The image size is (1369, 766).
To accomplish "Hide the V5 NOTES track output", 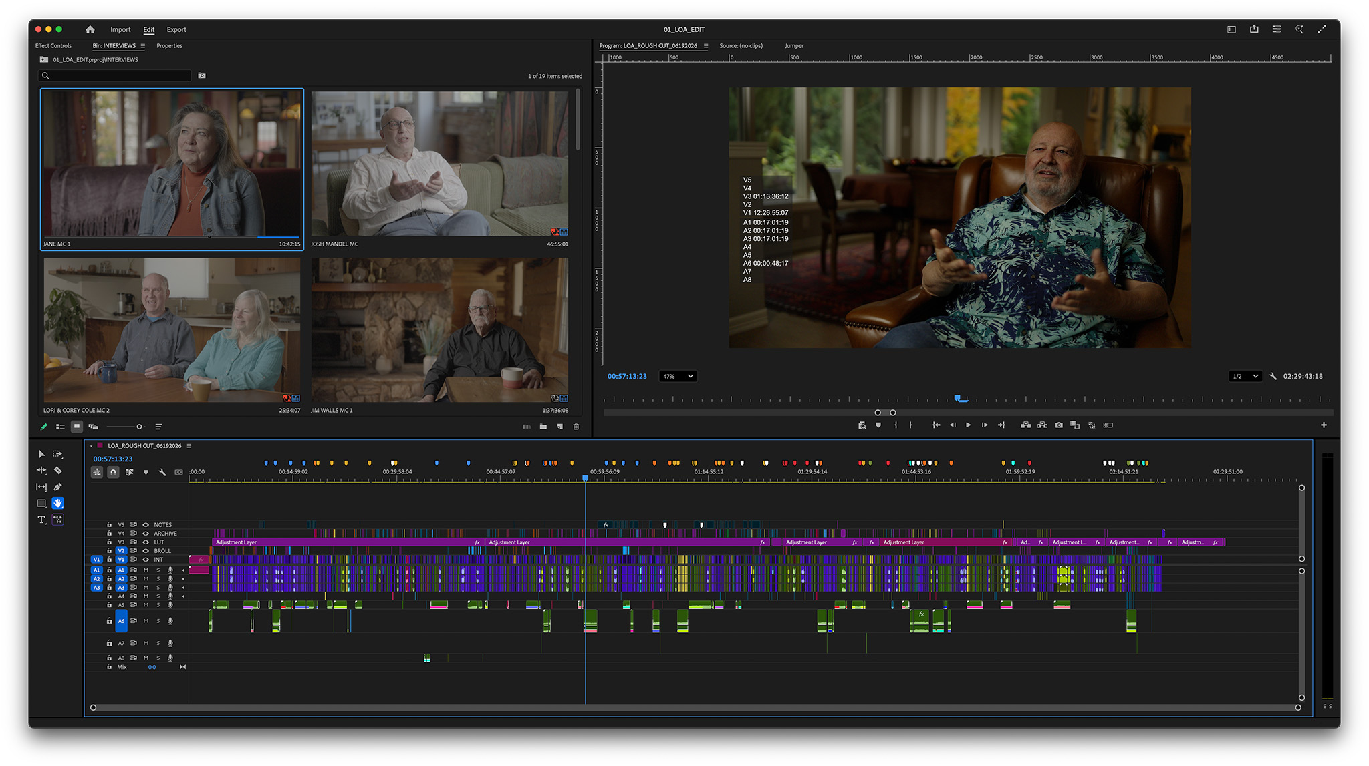I will pos(146,525).
